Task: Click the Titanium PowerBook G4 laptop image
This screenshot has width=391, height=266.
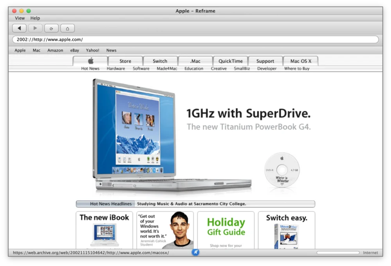Action: tap(172, 136)
